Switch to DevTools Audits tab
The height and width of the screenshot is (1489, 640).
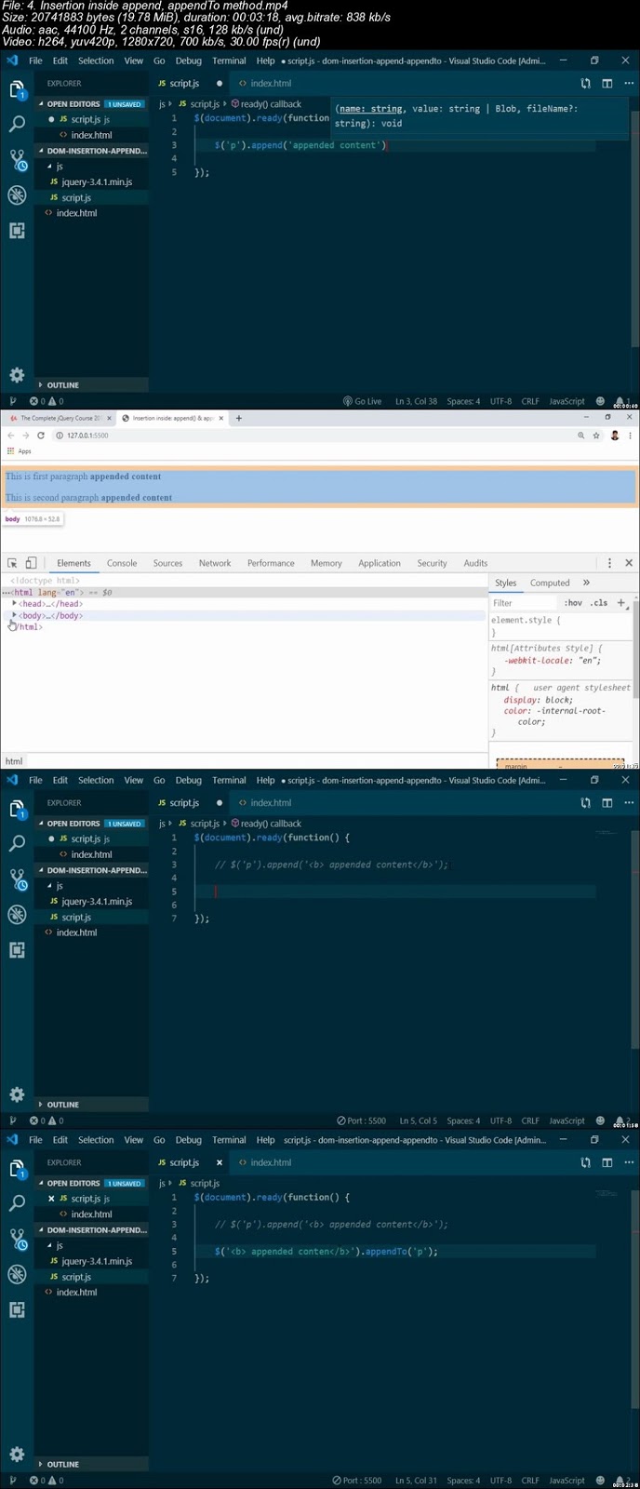pyautogui.click(x=475, y=563)
